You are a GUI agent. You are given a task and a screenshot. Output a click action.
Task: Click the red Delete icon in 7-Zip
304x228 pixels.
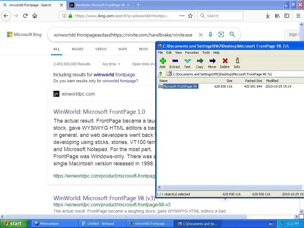point(225,63)
